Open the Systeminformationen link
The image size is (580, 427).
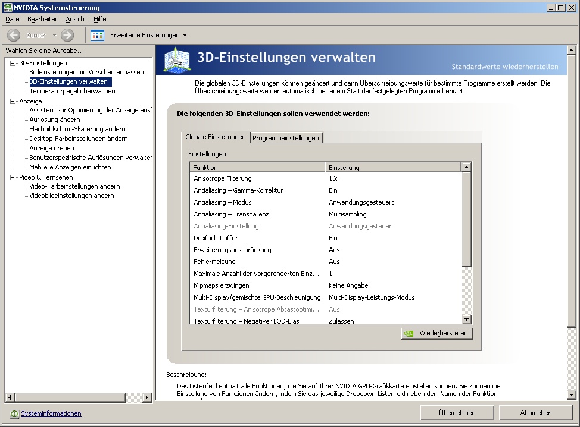click(x=51, y=413)
